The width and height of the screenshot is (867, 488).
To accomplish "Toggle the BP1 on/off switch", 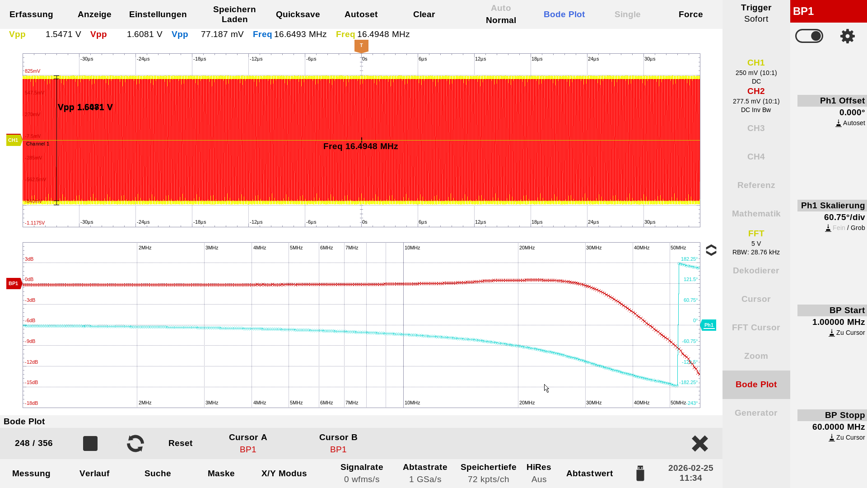I will coord(809,36).
